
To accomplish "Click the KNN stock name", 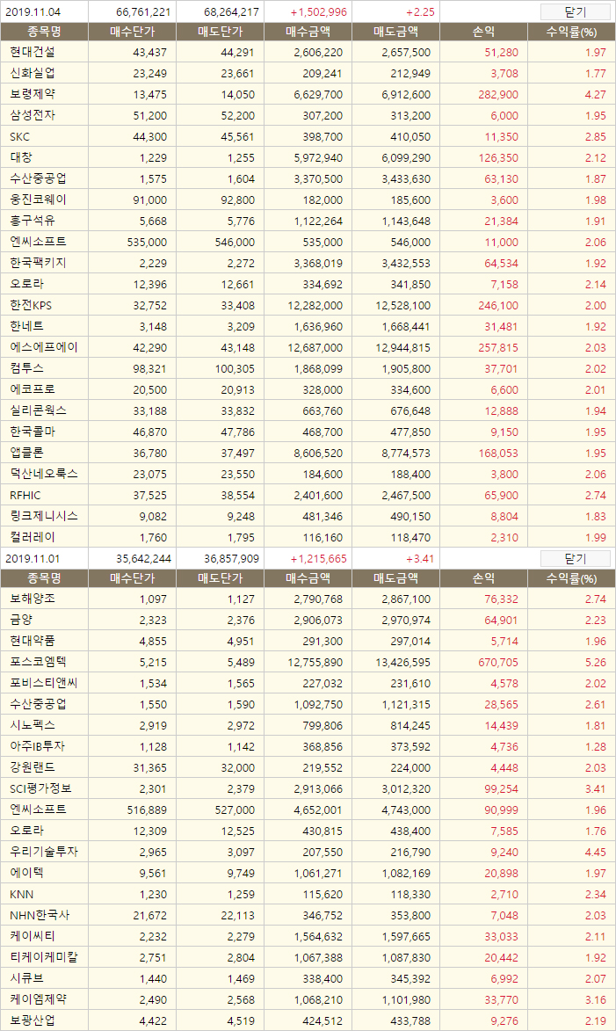I will tap(22, 894).
